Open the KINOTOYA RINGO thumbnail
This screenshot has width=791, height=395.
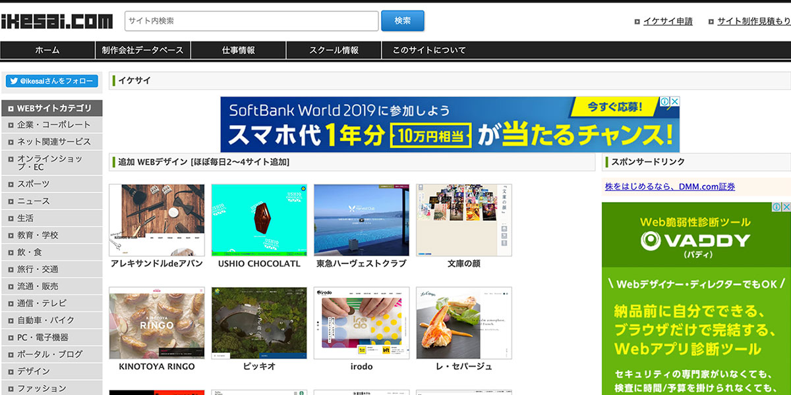tap(157, 323)
